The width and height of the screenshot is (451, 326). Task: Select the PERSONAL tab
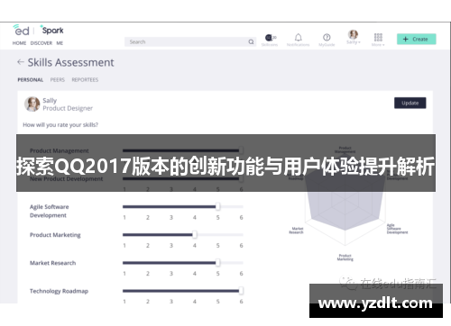(x=30, y=80)
